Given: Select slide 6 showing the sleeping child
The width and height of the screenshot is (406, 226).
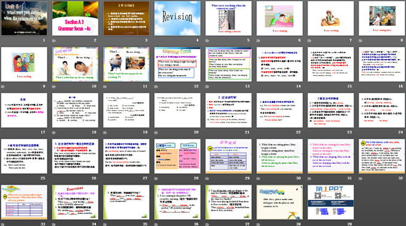Looking at the screenshot, I should click(x=280, y=18).
